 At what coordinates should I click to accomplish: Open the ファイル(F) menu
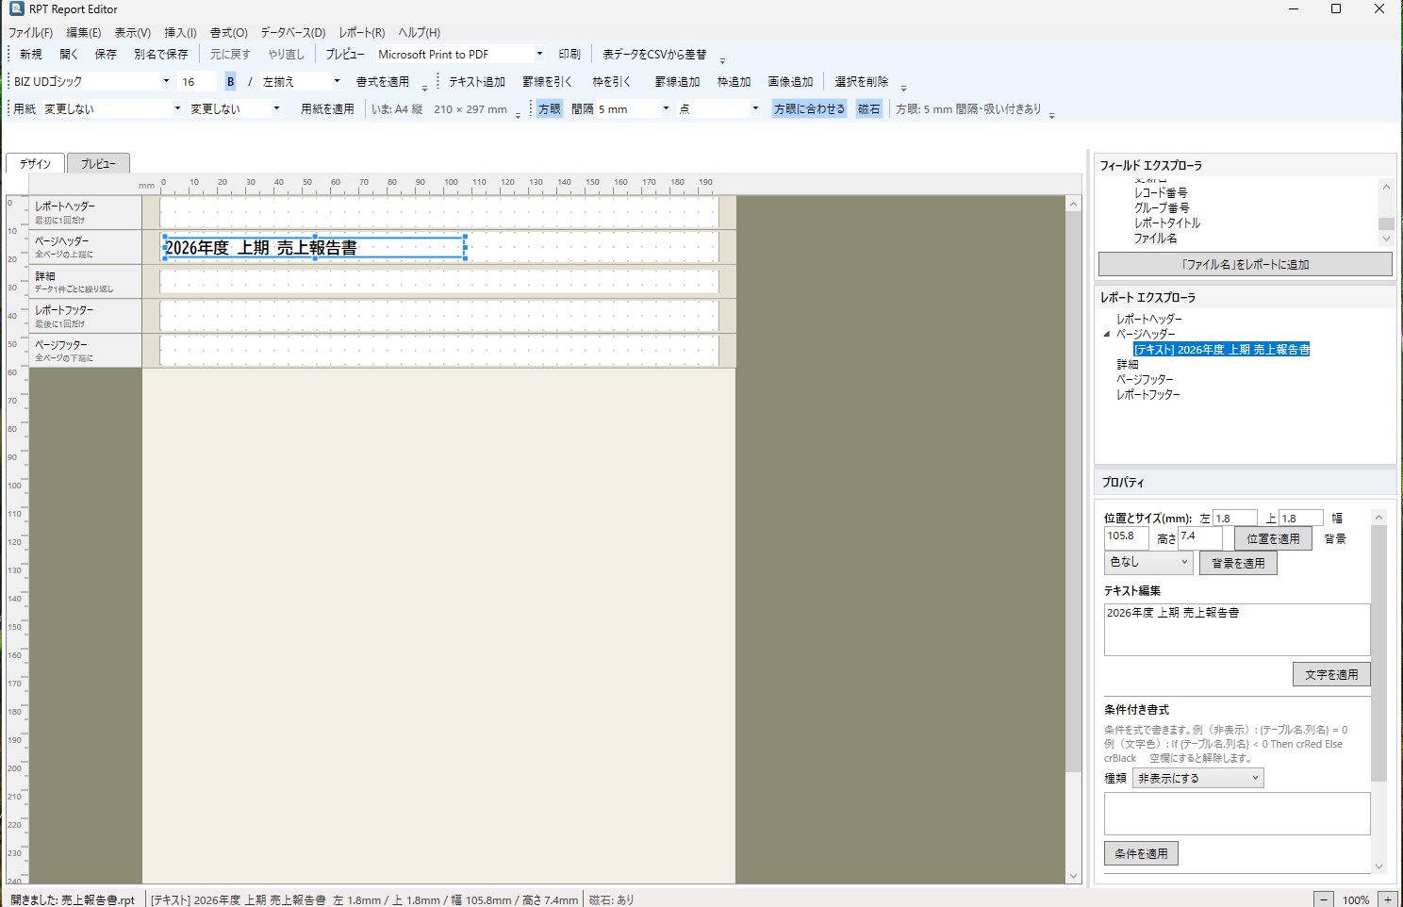31,32
